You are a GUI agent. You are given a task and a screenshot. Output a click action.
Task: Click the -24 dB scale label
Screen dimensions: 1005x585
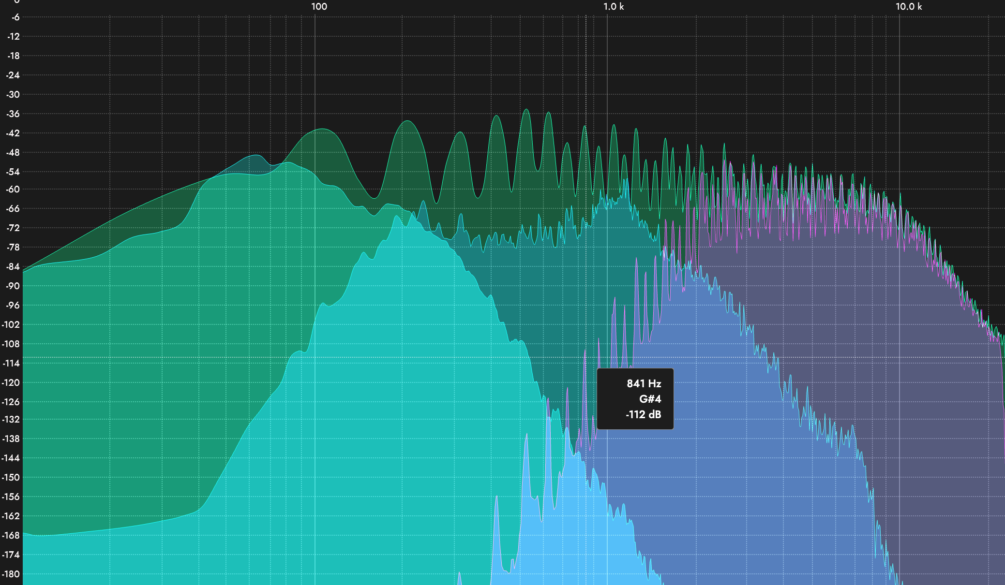click(x=13, y=75)
